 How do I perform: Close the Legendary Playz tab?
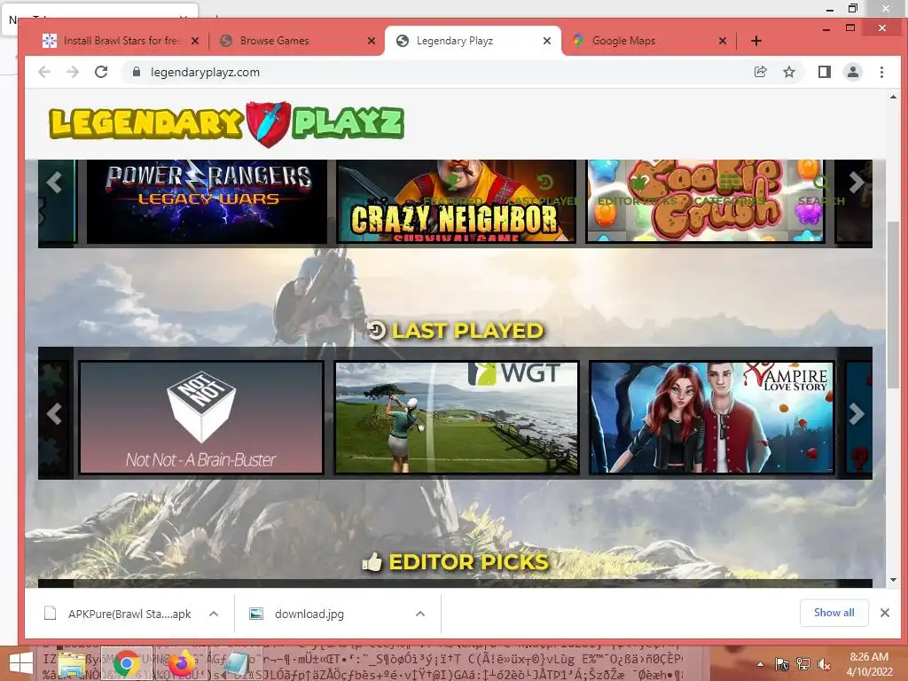[x=546, y=41]
